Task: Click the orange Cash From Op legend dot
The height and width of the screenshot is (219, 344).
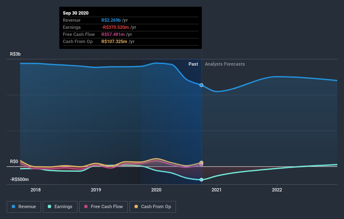Action: [136, 206]
